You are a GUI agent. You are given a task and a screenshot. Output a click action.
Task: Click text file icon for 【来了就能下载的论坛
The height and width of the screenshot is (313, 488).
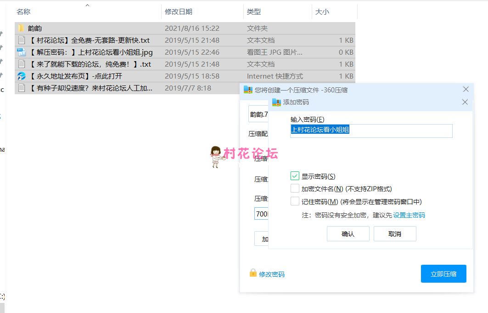(x=22, y=64)
